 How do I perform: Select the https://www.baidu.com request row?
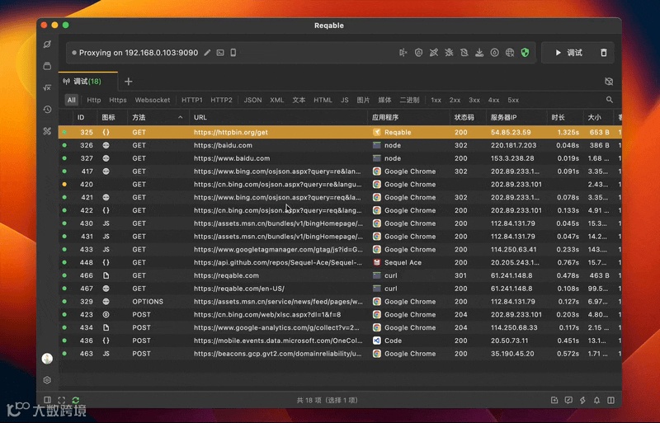tap(340, 158)
